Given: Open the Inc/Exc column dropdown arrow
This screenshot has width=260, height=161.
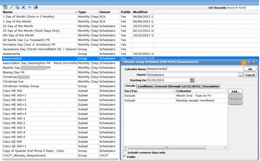Looking at the screenshot, I should (x=174, y=91).
